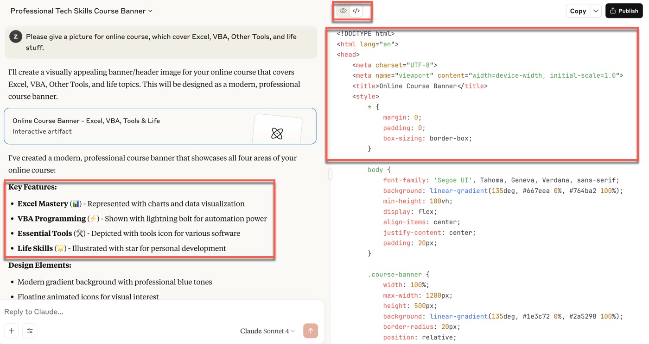Switch to artifact preview eye view

(x=343, y=11)
